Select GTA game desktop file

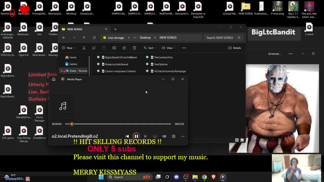[8, 133]
